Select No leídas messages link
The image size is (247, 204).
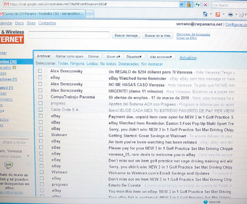(x=108, y=64)
